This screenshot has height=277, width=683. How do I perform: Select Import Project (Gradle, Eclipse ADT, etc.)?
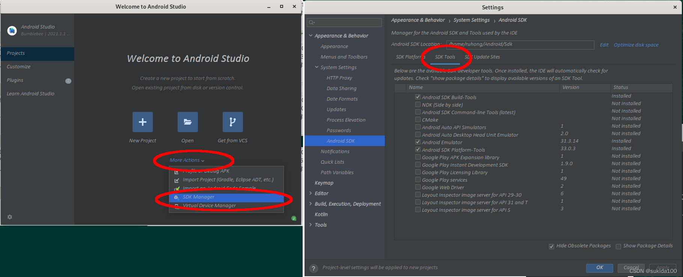coord(226,180)
